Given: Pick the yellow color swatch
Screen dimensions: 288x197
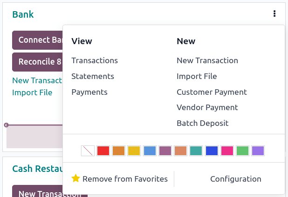Looking at the screenshot, I should pyautogui.click(x=134, y=151).
